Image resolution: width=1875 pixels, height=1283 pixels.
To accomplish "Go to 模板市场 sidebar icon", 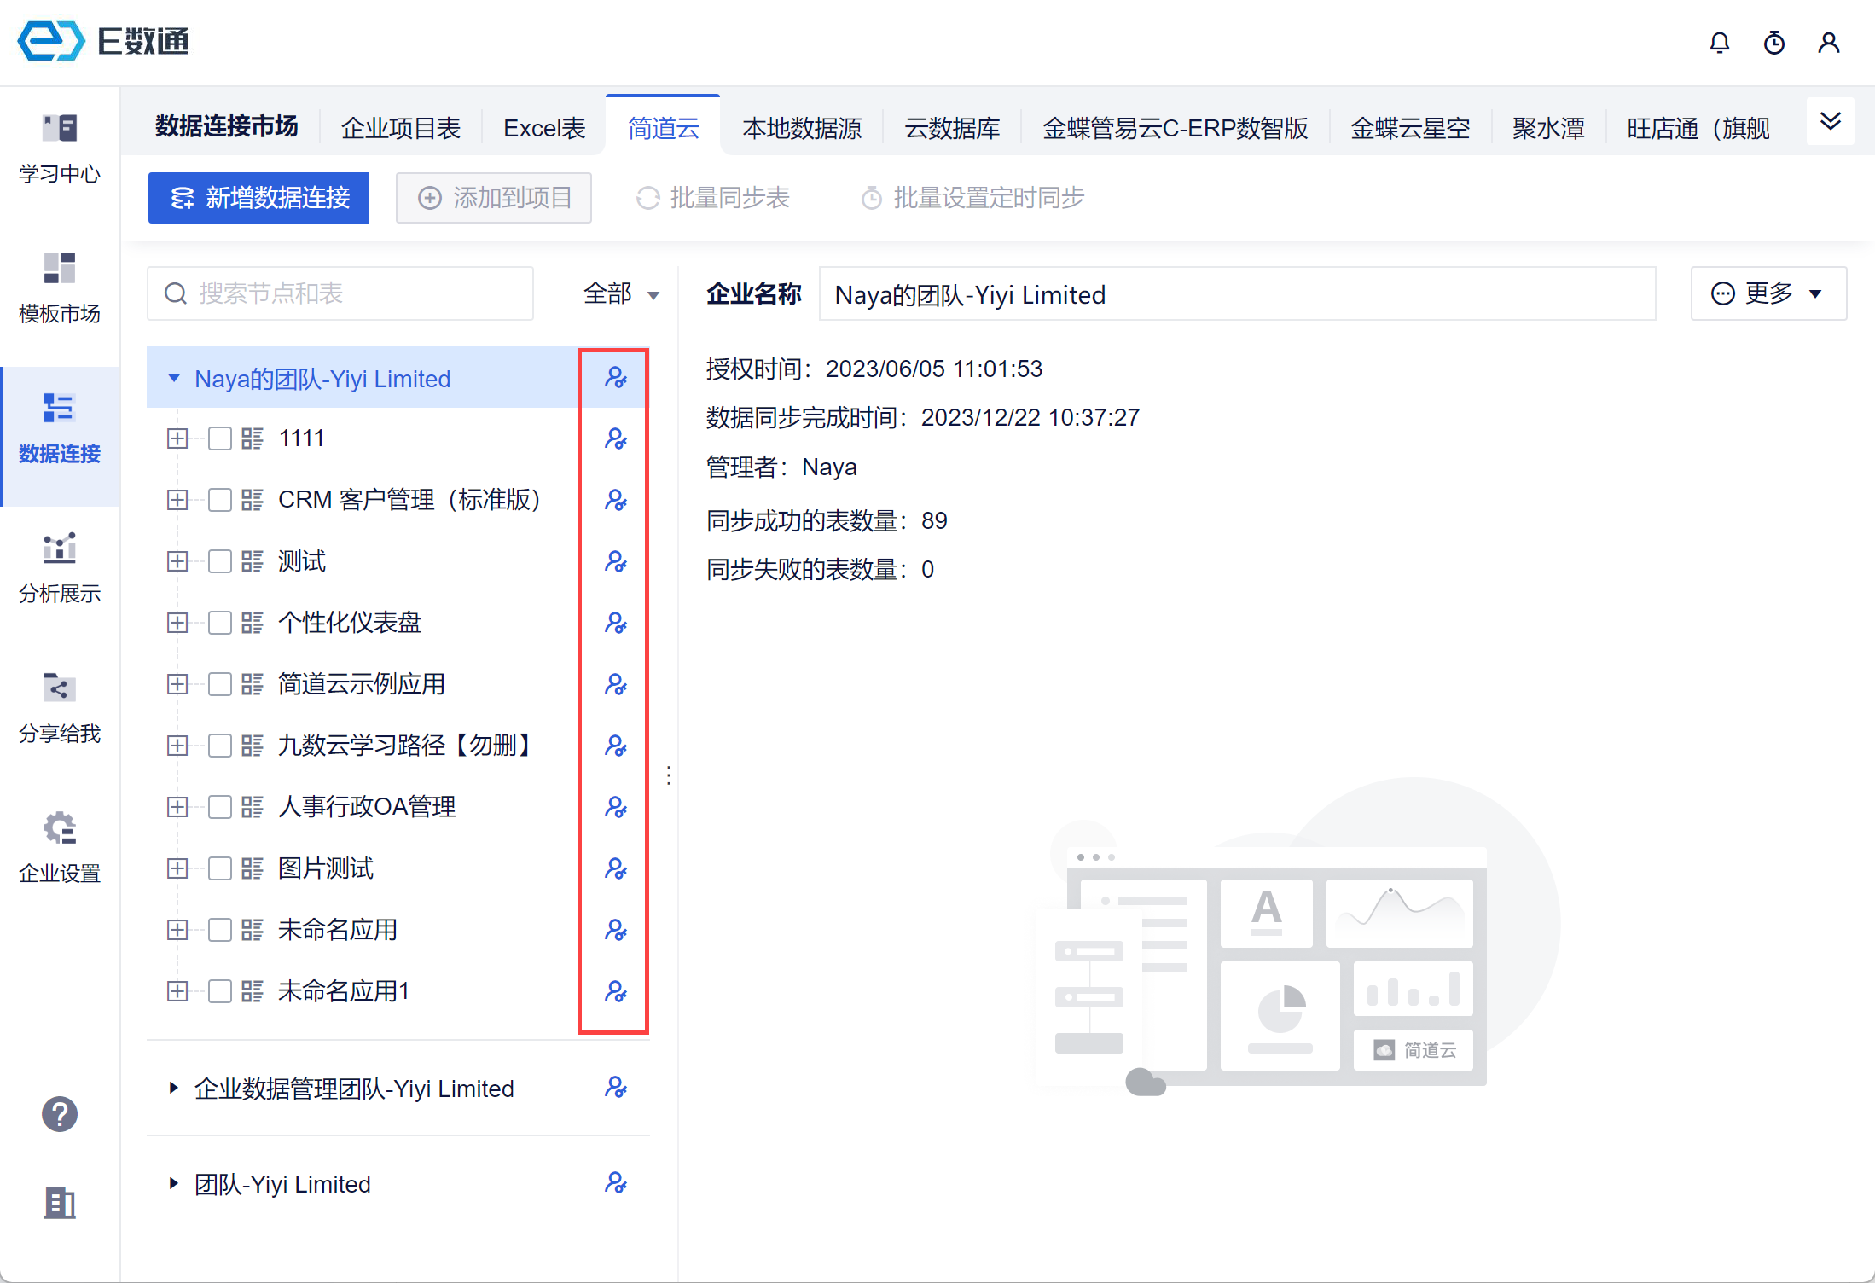I will pos(59,288).
